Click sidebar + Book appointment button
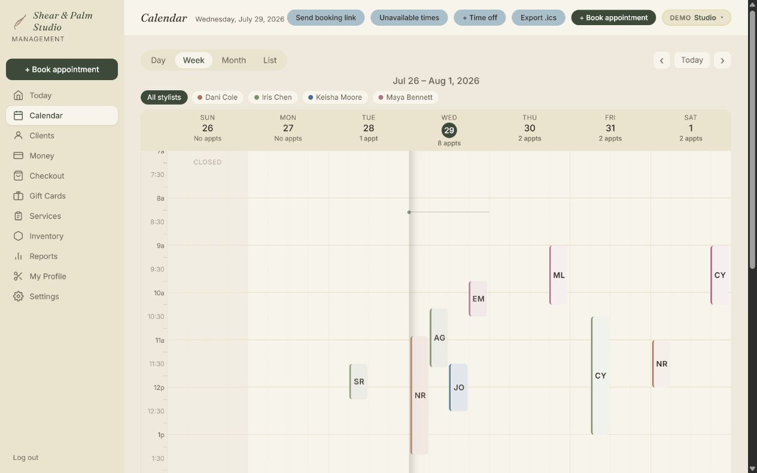The width and height of the screenshot is (757, 473). click(62, 69)
